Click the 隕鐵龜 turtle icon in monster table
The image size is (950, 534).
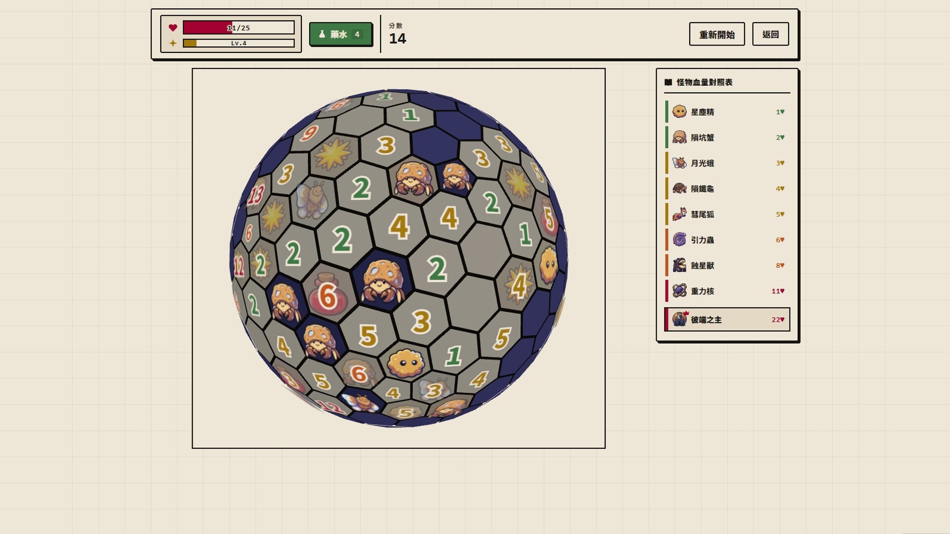pos(679,188)
